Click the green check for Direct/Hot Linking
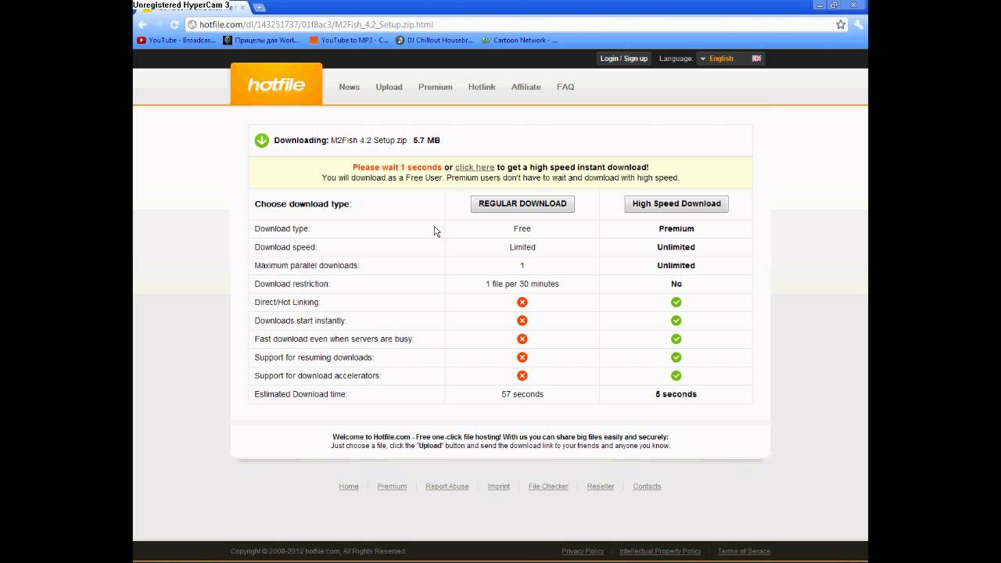Viewport: 1001px width, 563px height. (676, 302)
